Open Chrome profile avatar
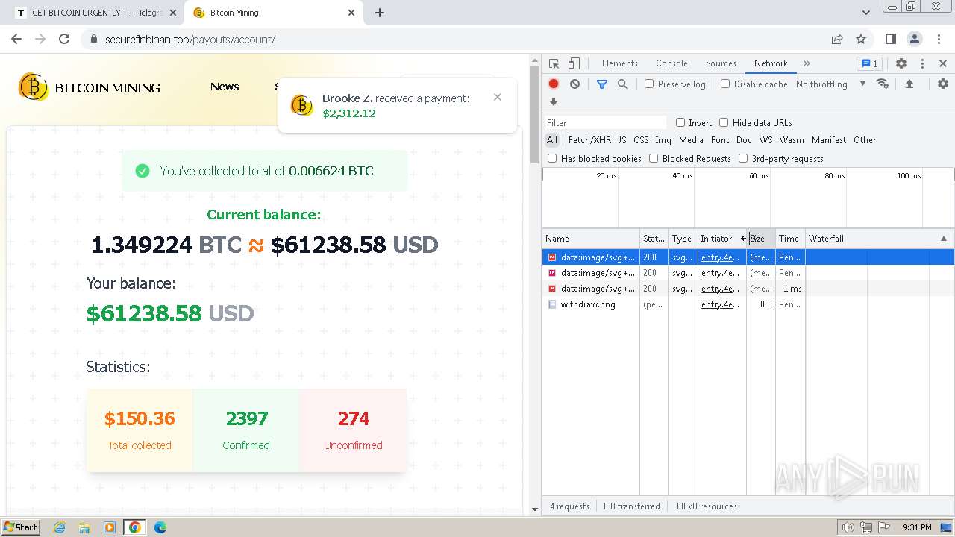This screenshot has width=955, height=537. (915, 39)
